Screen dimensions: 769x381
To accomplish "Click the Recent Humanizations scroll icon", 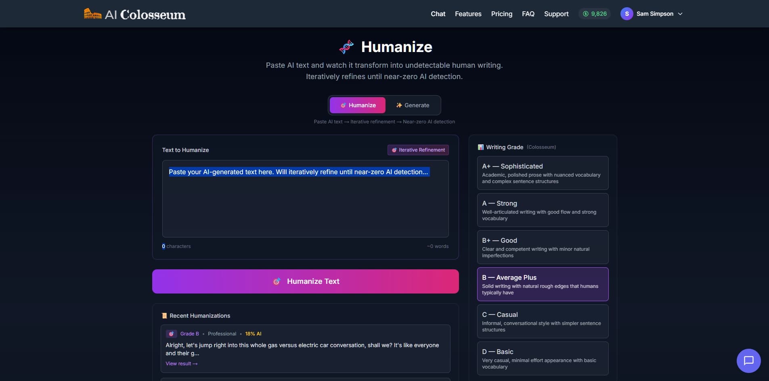I will [x=164, y=316].
